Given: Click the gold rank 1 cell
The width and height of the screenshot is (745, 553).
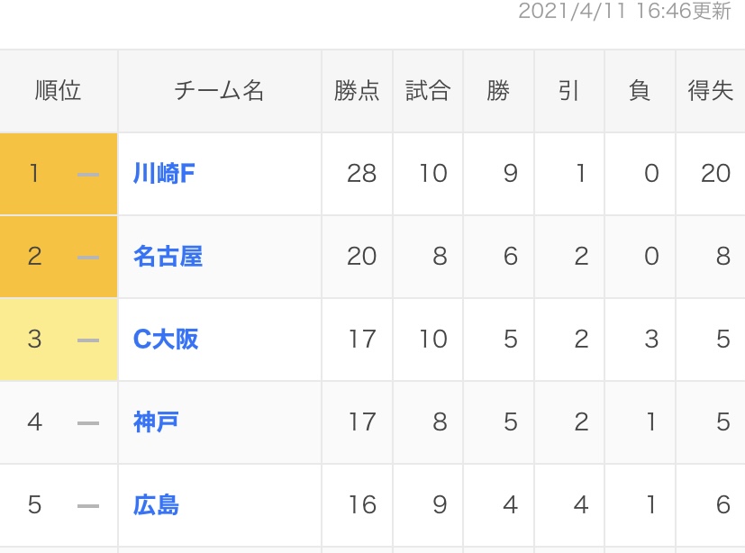Looking at the screenshot, I should coord(34,174).
